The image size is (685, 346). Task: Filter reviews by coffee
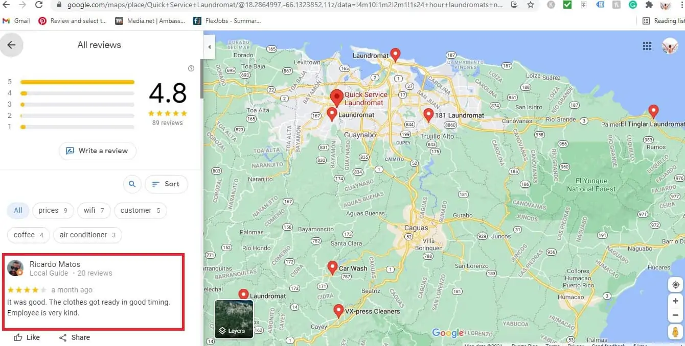(29, 235)
